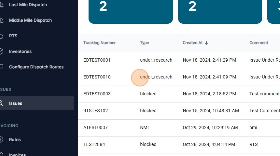
Task: Open the Invoices menu item
Action: [x=17, y=154]
